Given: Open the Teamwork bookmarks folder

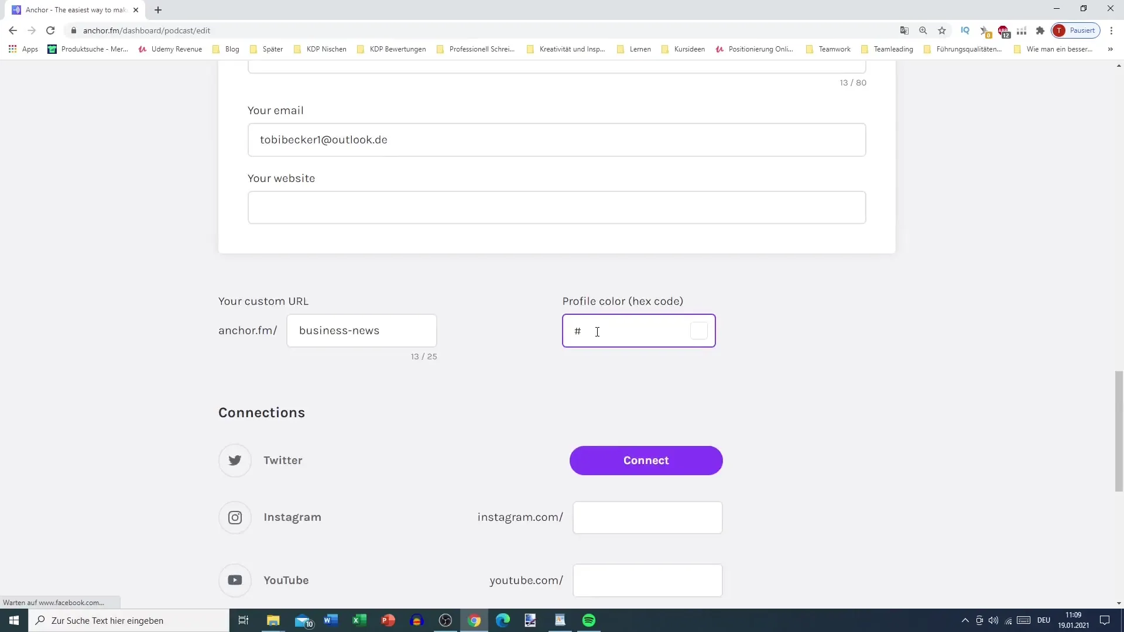Looking at the screenshot, I should point(828,49).
